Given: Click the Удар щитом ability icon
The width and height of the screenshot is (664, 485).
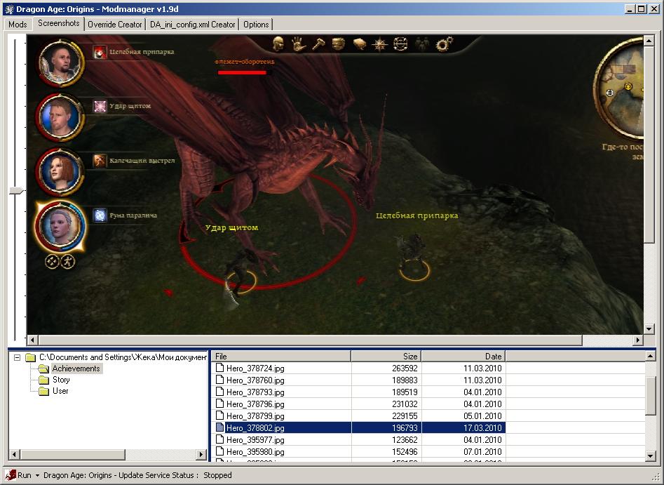Looking at the screenshot, I should (x=100, y=106).
